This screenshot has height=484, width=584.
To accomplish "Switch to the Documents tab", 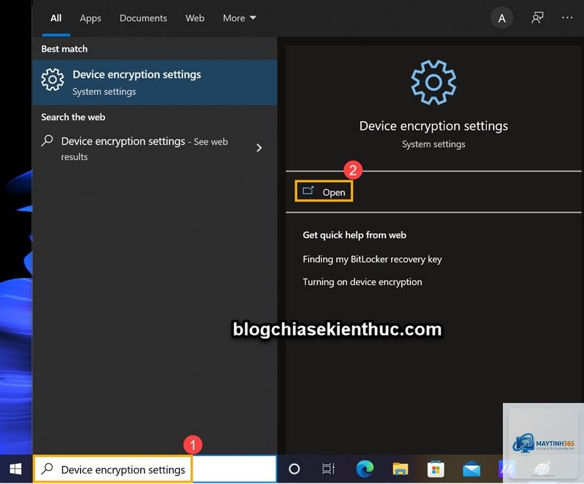I will point(143,18).
